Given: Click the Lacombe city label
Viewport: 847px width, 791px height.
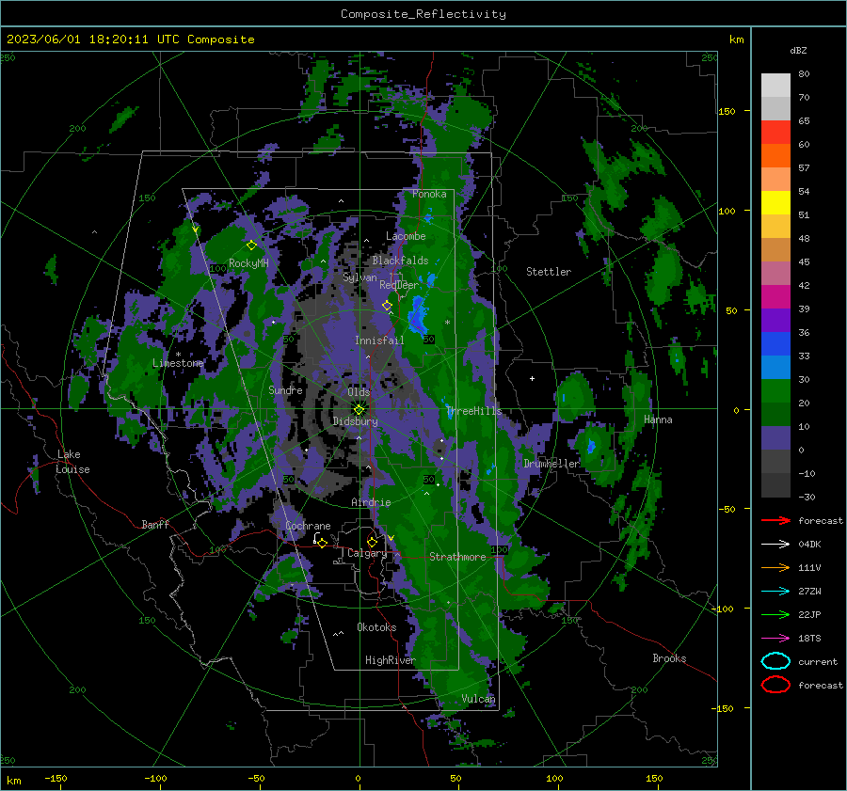Looking at the screenshot, I should [406, 236].
